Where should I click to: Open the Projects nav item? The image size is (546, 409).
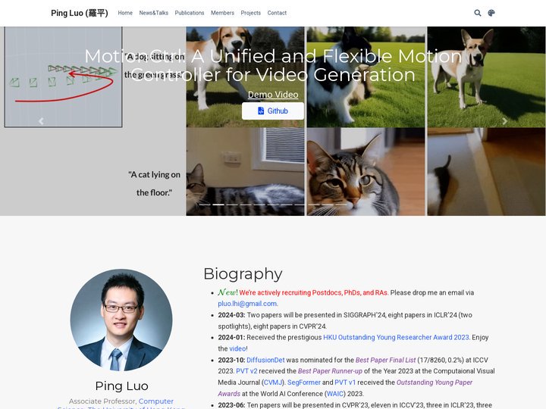tap(251, 13)
